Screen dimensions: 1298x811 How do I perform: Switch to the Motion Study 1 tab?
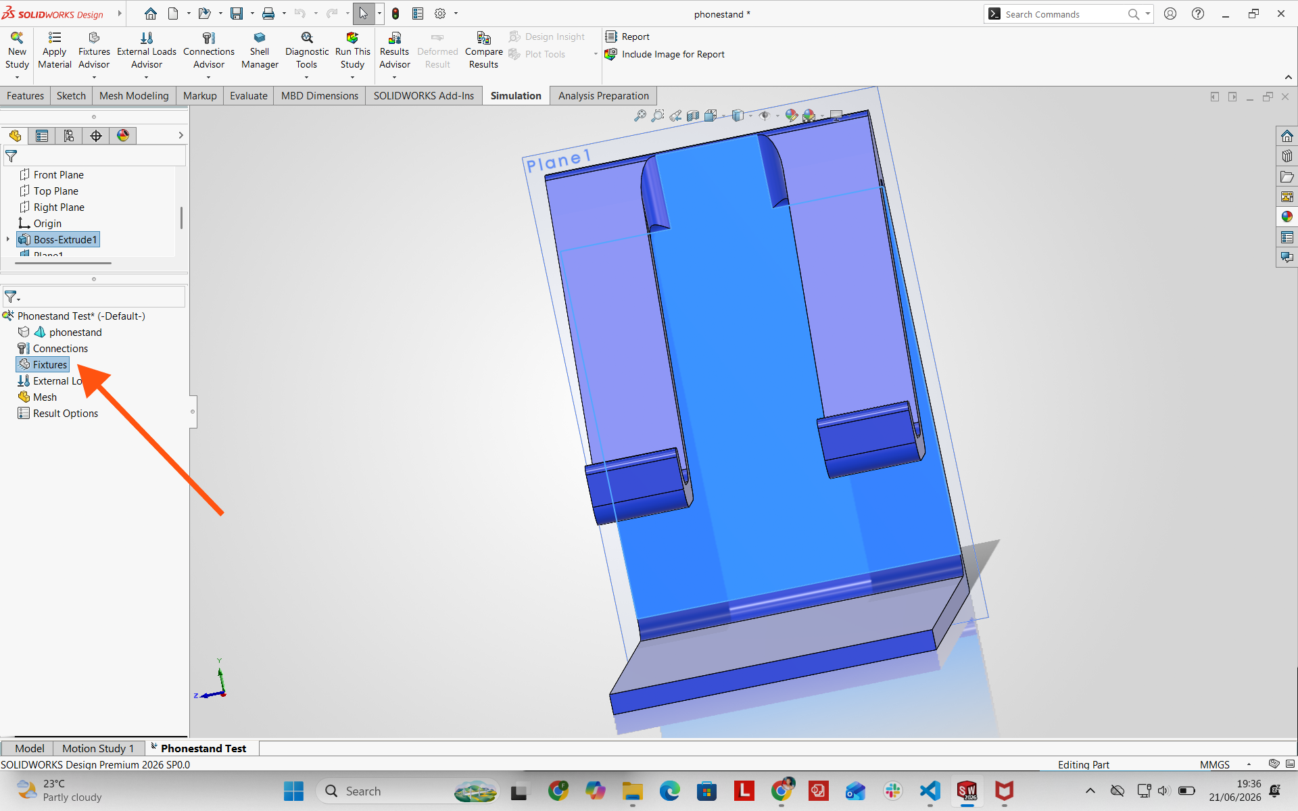click(x=98, y=748)
